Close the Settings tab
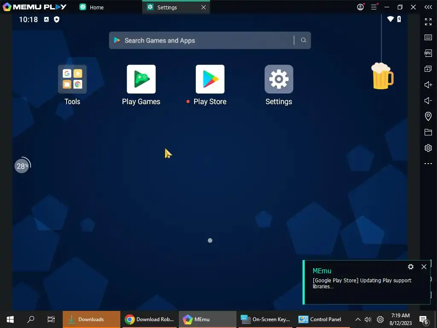437x328 pixels. [x=204, y=7]
